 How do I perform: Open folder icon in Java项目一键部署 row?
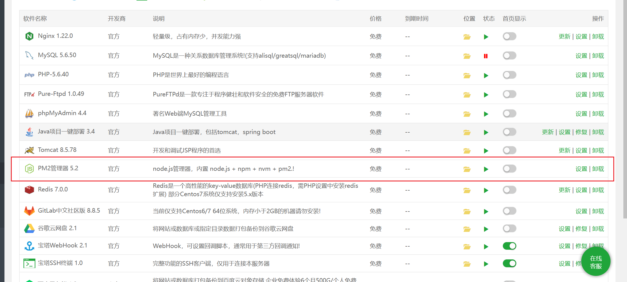467,132
